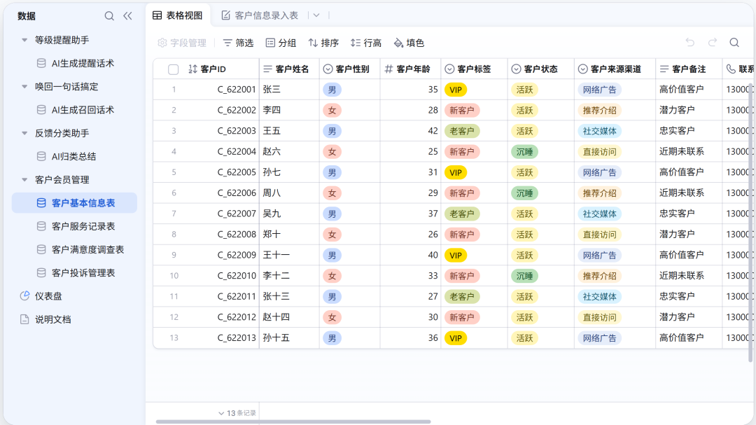Screen dimensions: 756x425
Task: Switch to the 客户信息录入表 tab
Action: point(260,15)
